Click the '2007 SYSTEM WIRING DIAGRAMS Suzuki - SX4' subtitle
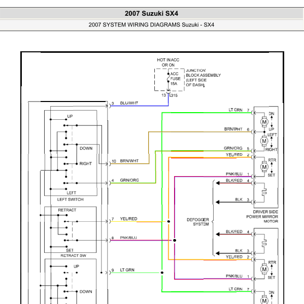The width and height of the screenshot is (304, 304). [151, 25]
